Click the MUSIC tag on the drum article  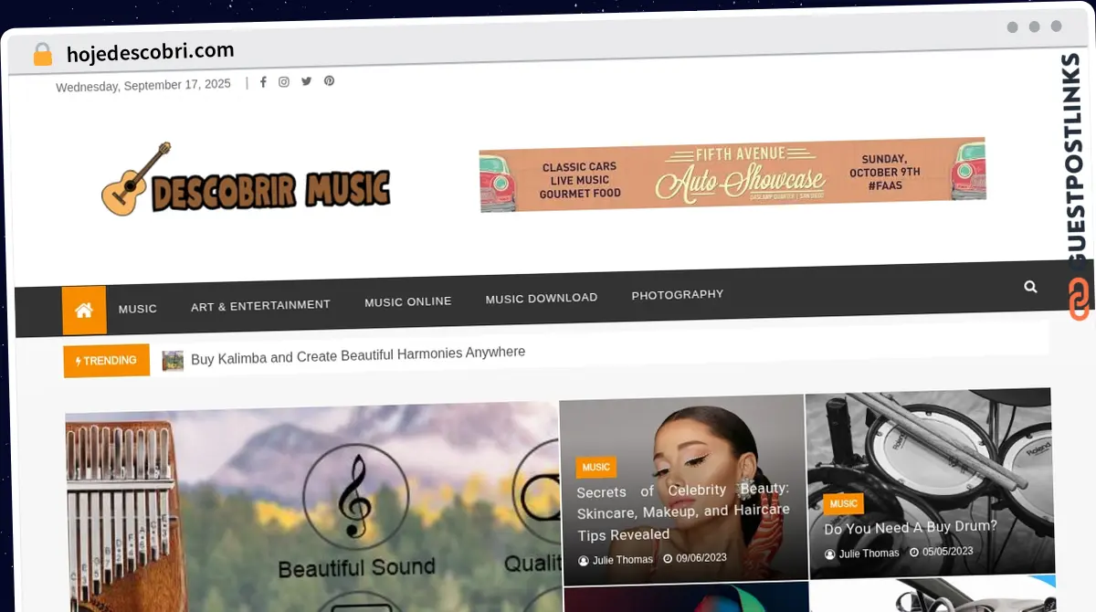[843, 503]
